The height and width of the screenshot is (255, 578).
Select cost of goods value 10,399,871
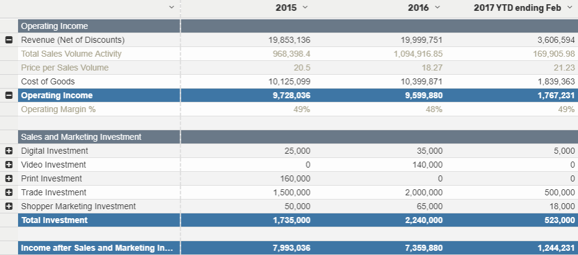click(421, 81)
